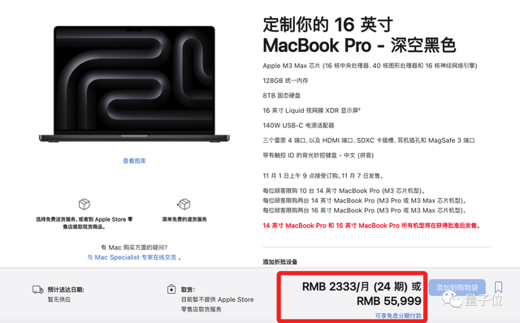This screenshot has width=520, height=323.
Task: Open Mac Specialist online chat link
Action: pyautogui.click(x=132, y=257)
